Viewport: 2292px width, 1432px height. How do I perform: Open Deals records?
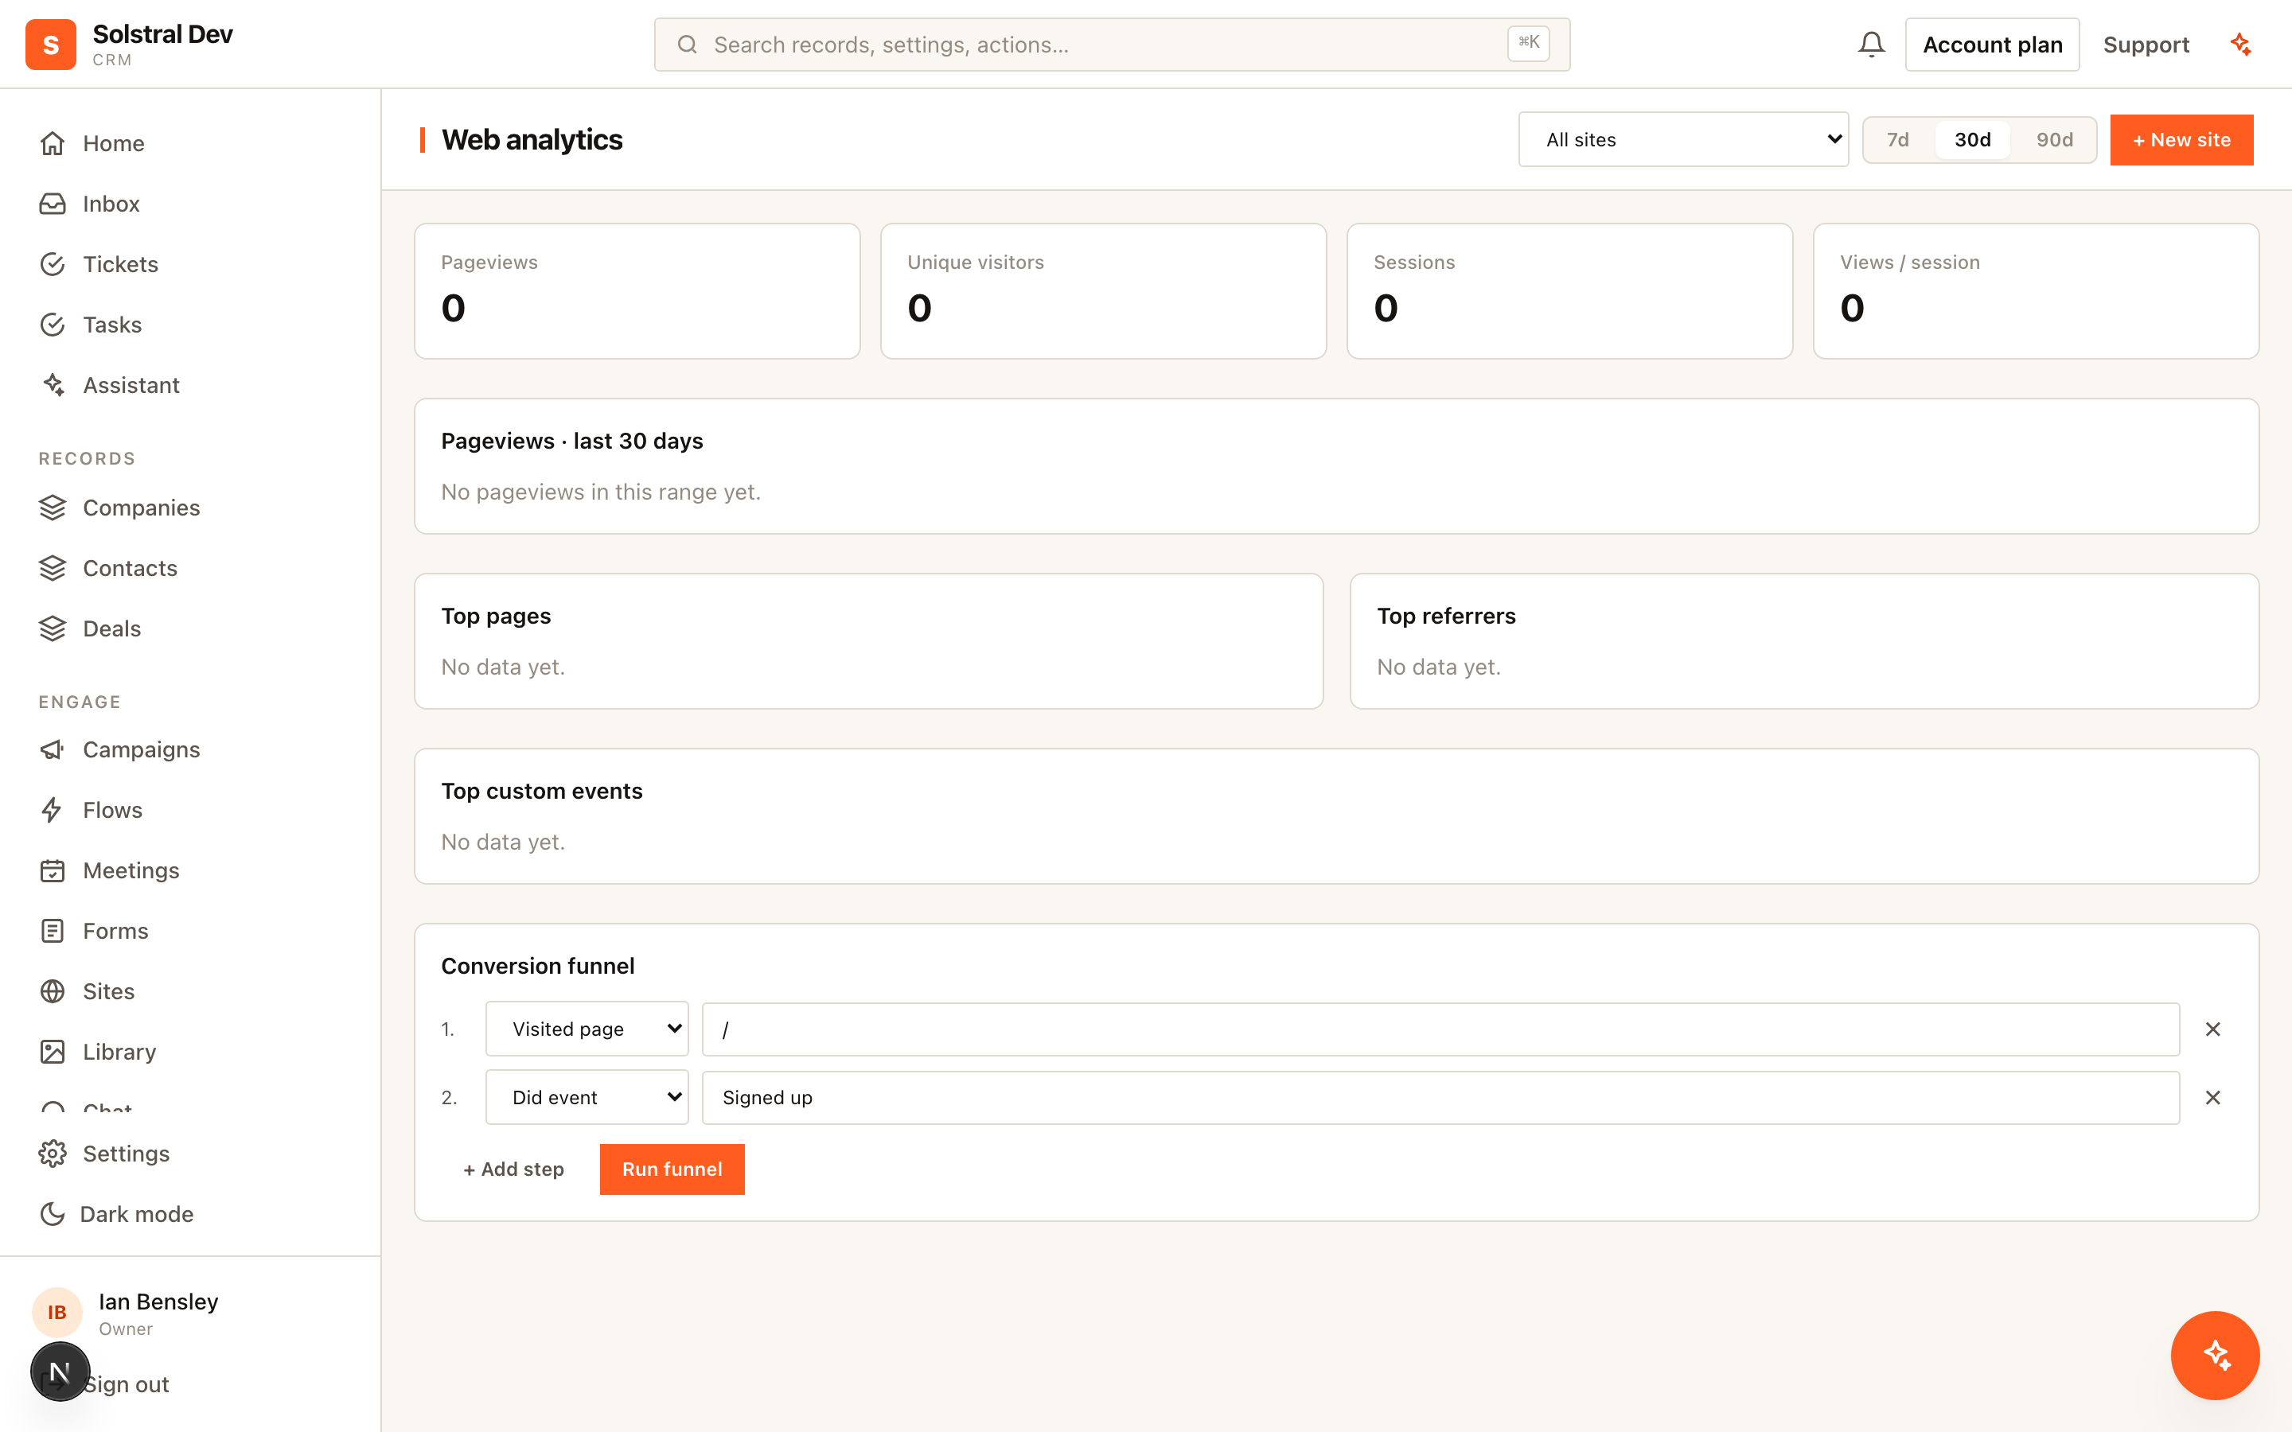pos(189,628)
